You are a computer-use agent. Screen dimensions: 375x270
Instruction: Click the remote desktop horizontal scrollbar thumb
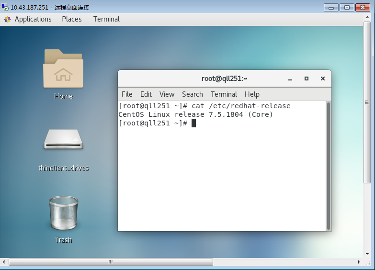(x=111, y=262)
